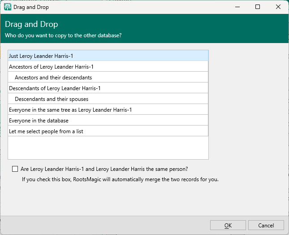The width and height of the screenshot is (289, 235).
Task: Click the automatic merge explanation text
Action: tap(120, 179)
